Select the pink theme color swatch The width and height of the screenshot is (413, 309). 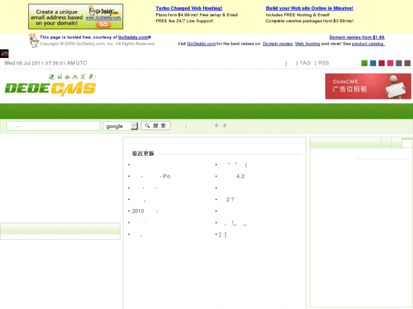click(x=390, y=63)
